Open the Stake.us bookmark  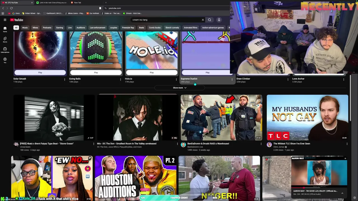pyautogui.click(x=111, y=13)
